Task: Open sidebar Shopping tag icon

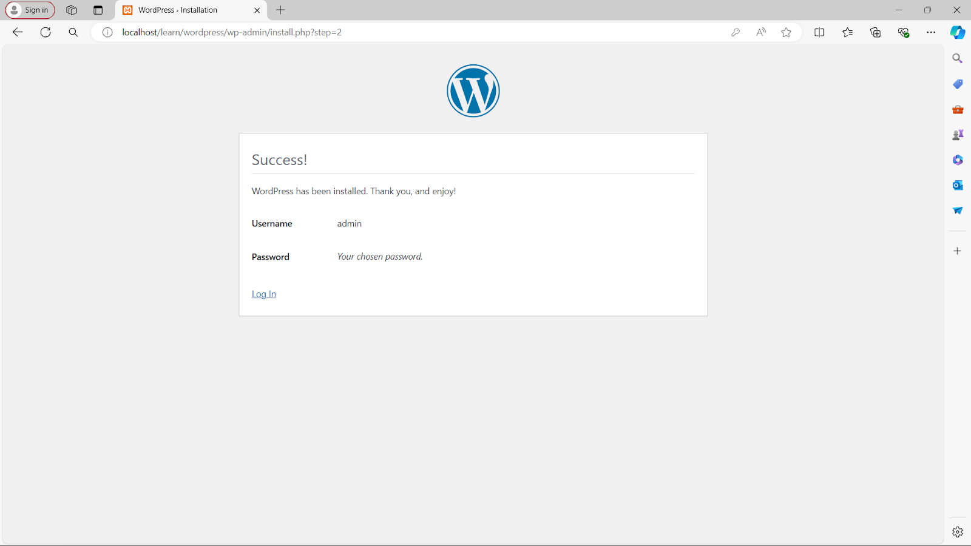Action: (958, 84)
